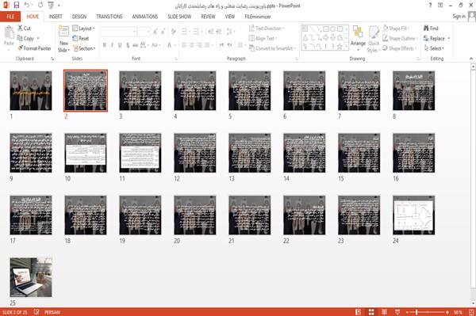Screen dimensions: 476x316
Task: Toggle strikethrough formatting
Action: click(136, 45)
